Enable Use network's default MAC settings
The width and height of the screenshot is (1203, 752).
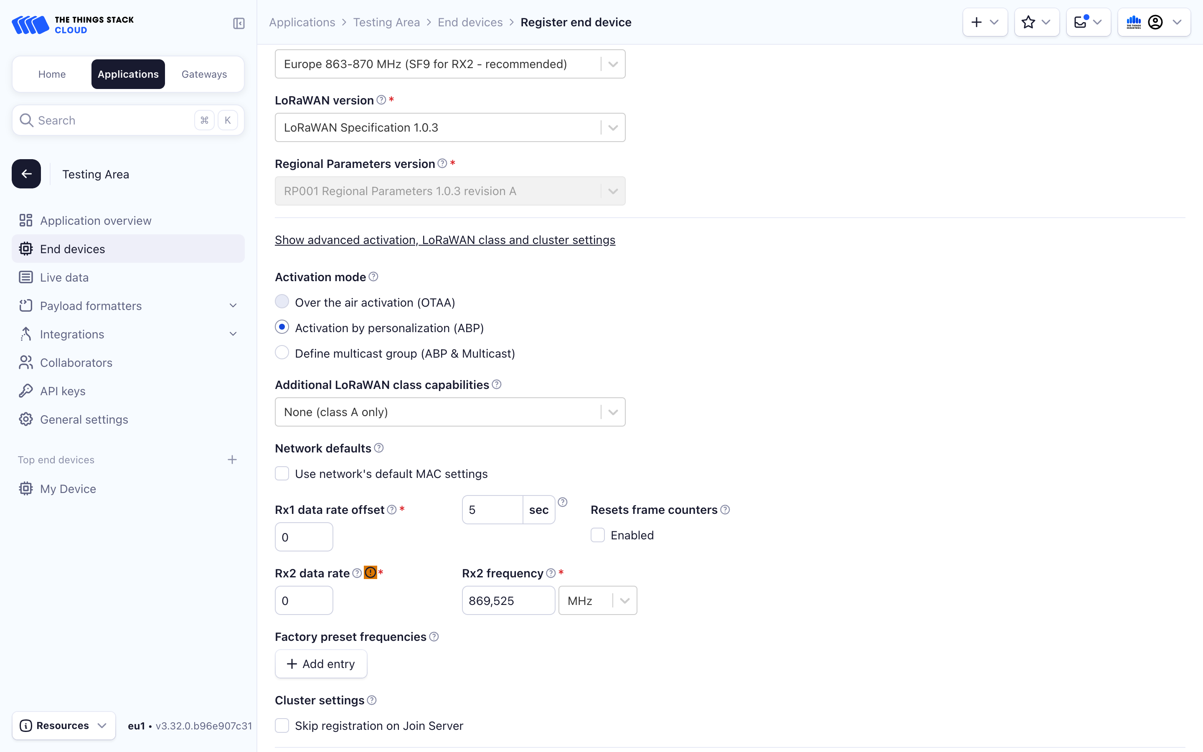pyautogui.click(x=282, y=473)
